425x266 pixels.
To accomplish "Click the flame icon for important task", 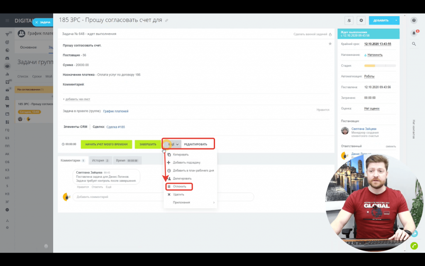I will (330, 34).
